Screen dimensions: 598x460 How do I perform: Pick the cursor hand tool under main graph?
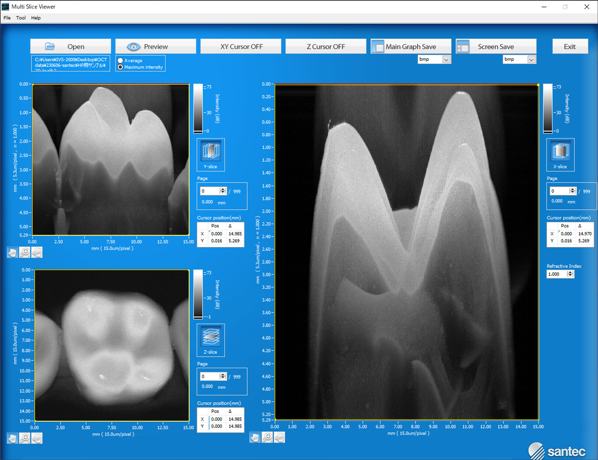[x=255, y=438]
